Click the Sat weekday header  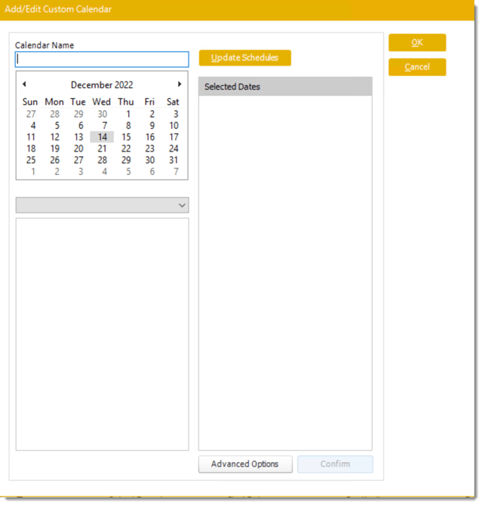[173, 102]
